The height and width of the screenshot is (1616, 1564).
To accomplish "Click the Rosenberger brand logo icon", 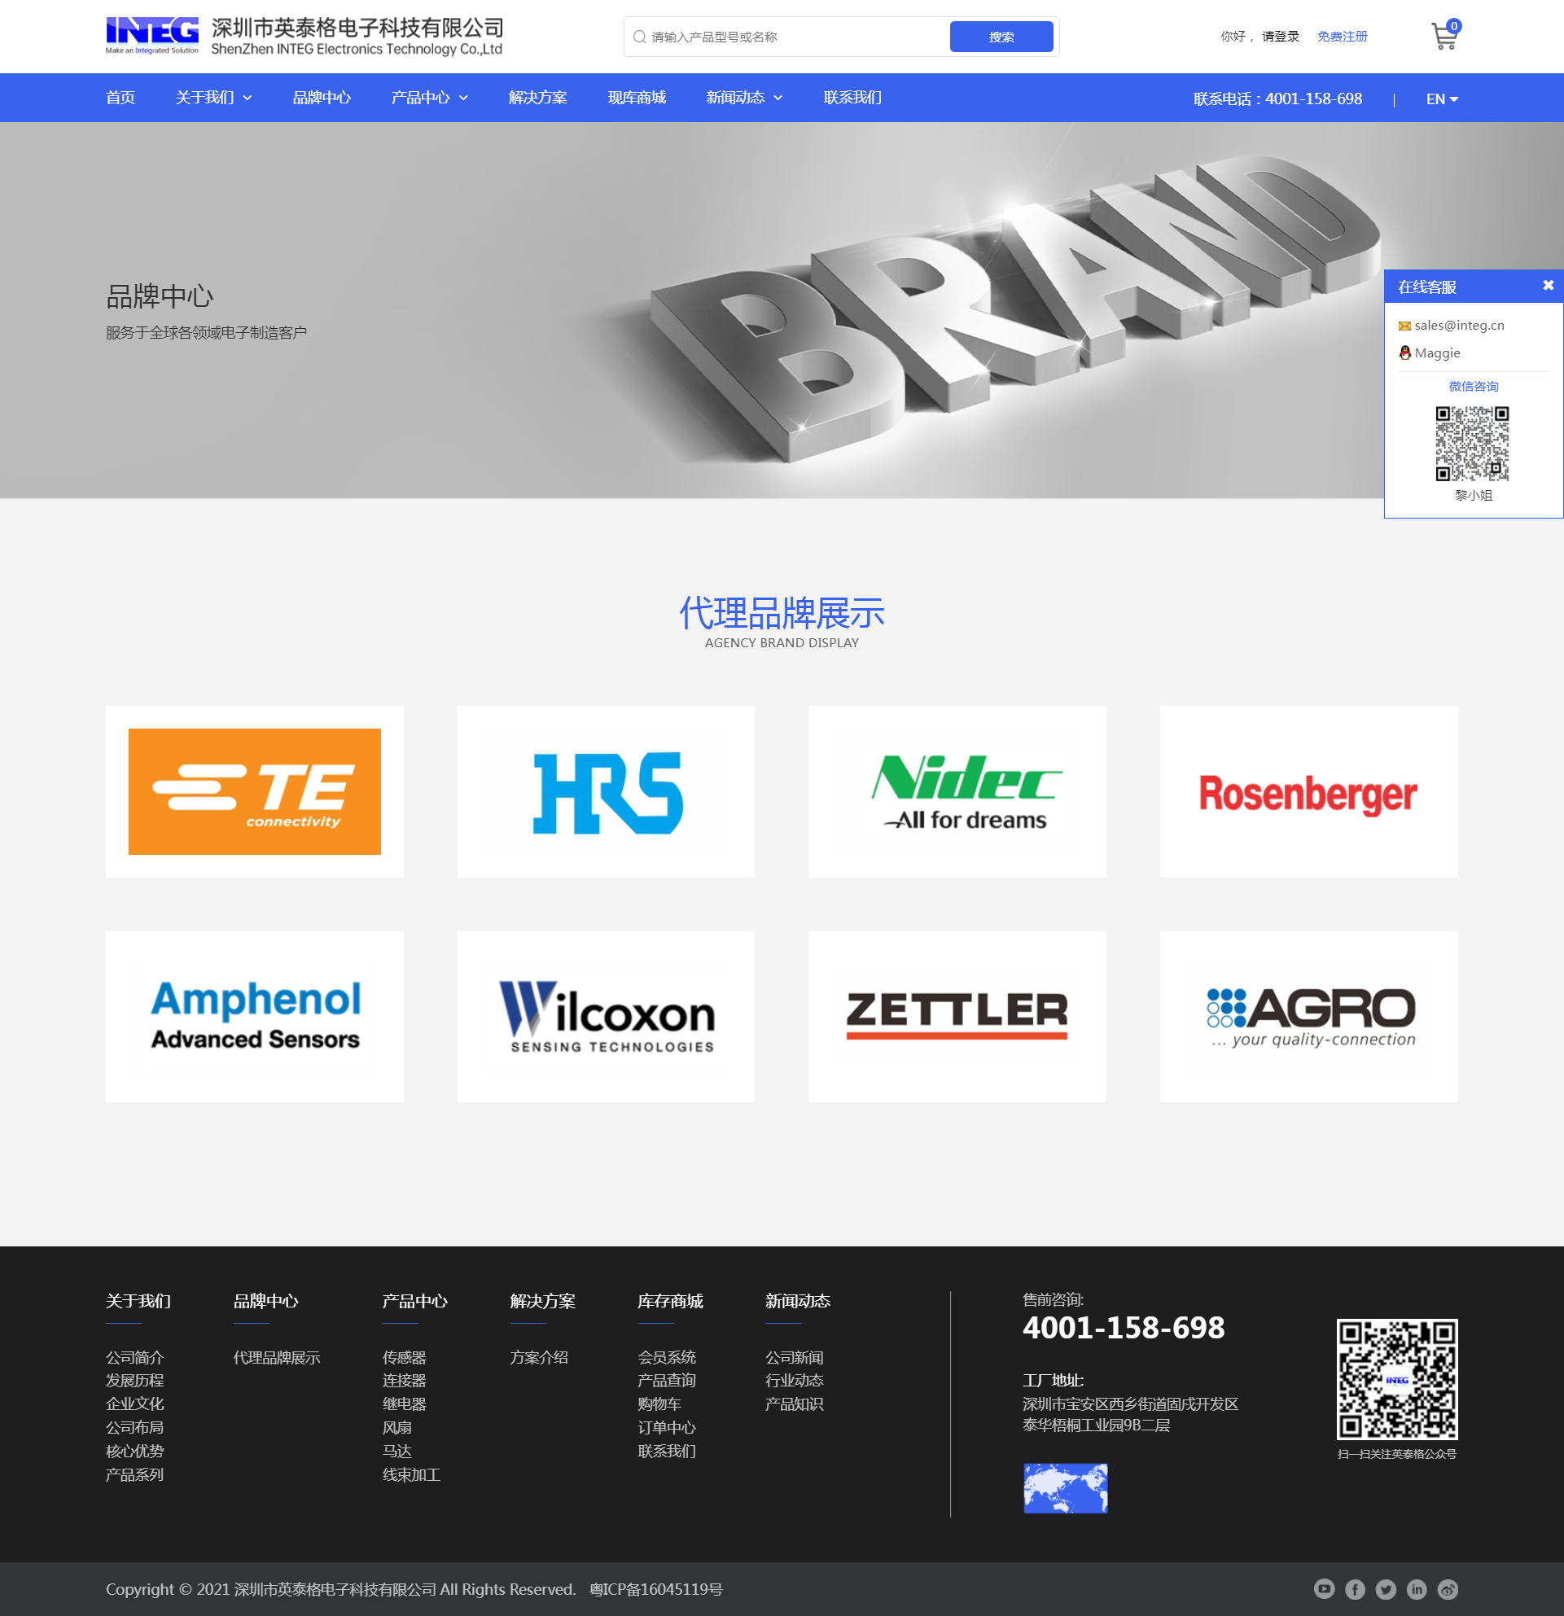I will point(1308,790).
